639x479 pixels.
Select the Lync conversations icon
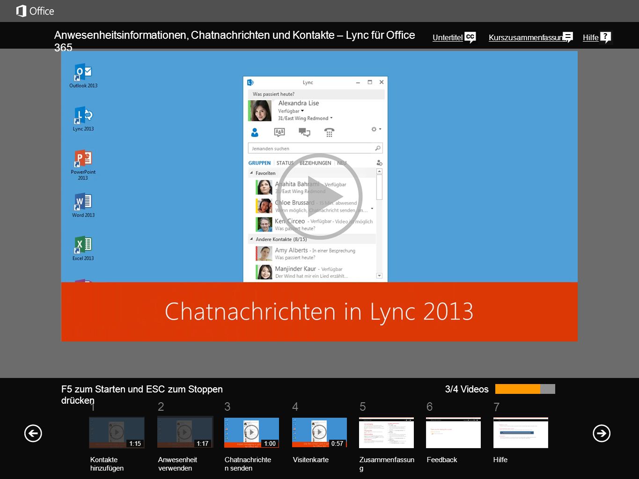[304, 132]
